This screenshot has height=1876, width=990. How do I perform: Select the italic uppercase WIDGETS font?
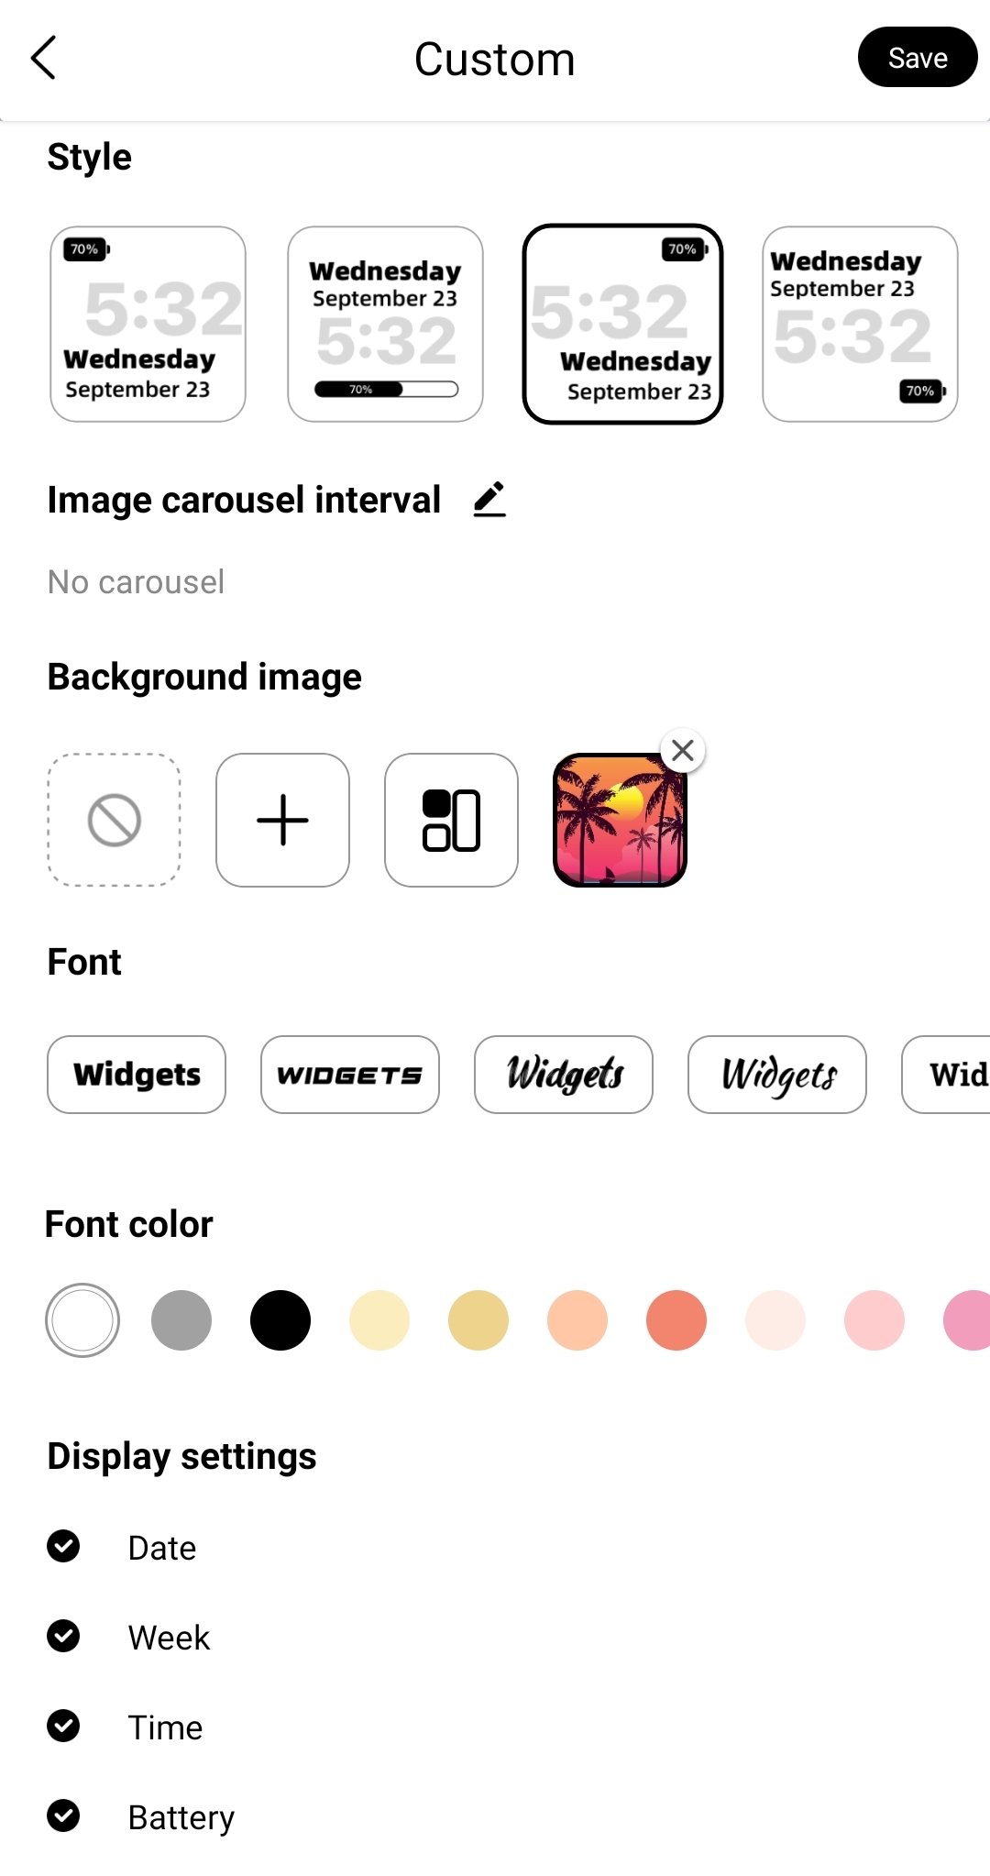pyautogui.click(x=350, y=1075)
